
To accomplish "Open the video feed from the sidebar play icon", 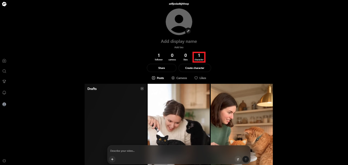I will [4, 61].
